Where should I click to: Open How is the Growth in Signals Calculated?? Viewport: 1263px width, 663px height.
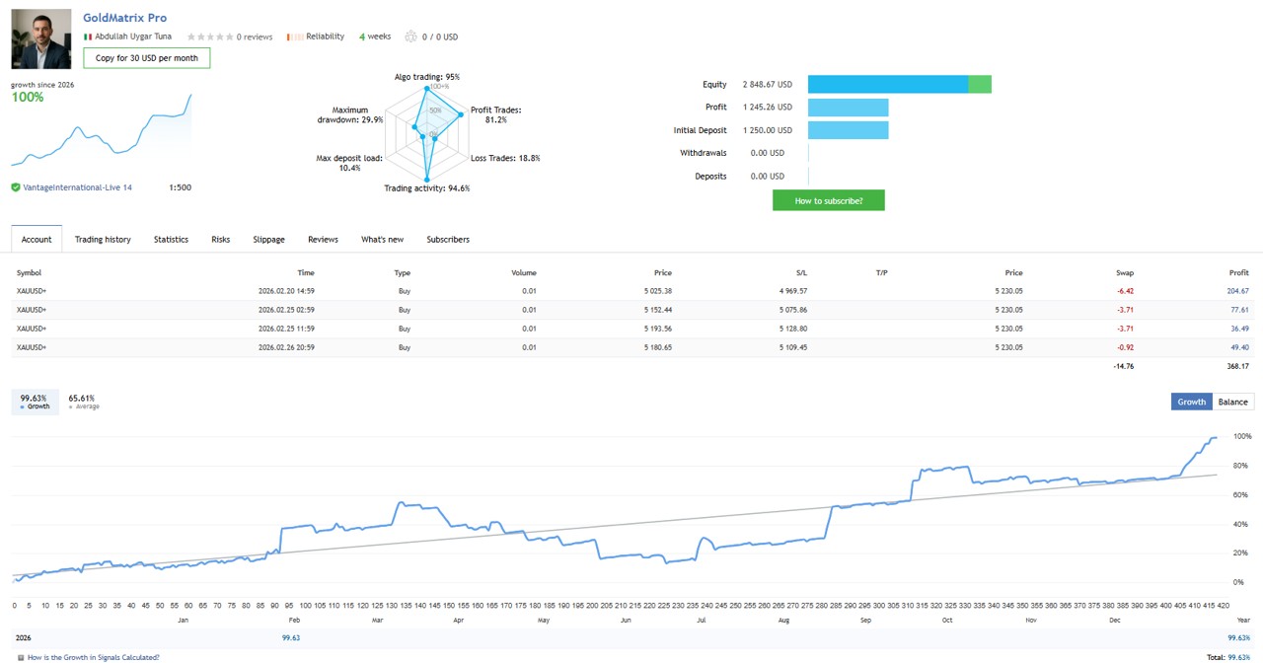(94, 657)
